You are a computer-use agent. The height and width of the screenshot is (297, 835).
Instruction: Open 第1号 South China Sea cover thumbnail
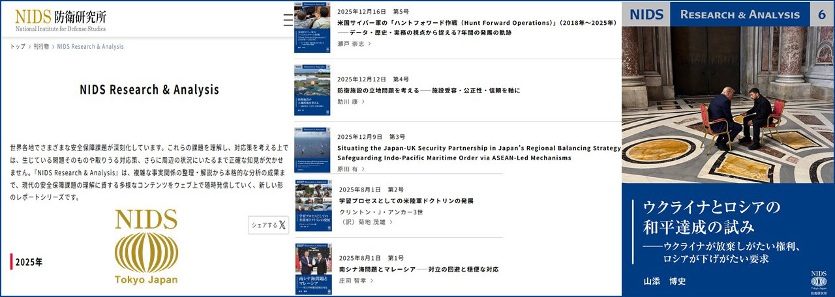coord(312,267)
